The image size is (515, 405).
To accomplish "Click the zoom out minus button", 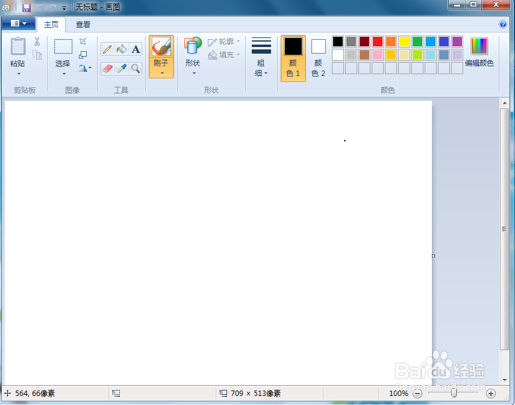I will (417, 394).
